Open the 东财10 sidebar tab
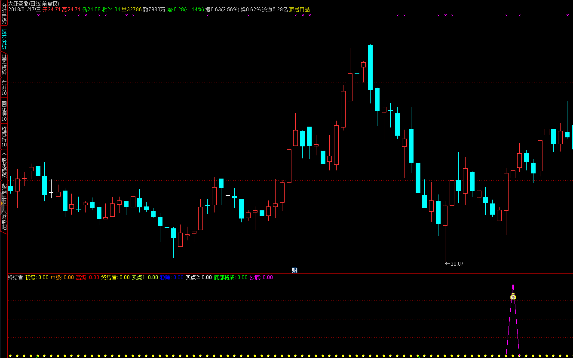The width and height of the screenshot is (573, 358). [x=4, y=88]
